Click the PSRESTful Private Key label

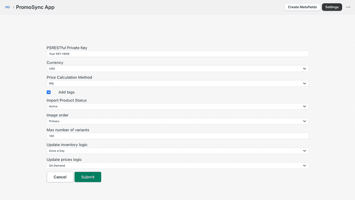tap(67, 48)
